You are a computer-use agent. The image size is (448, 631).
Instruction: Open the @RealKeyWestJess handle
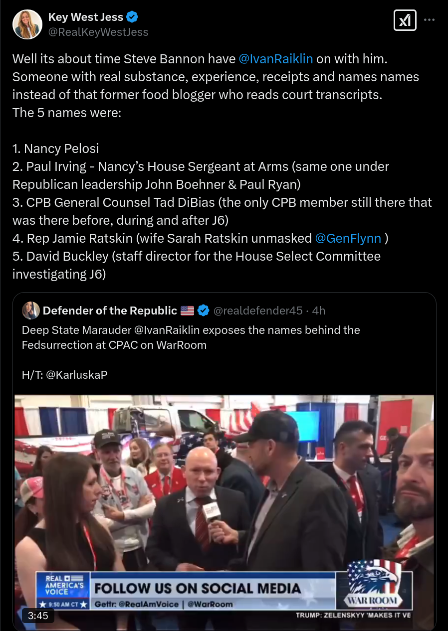click(x=98, y=32)
